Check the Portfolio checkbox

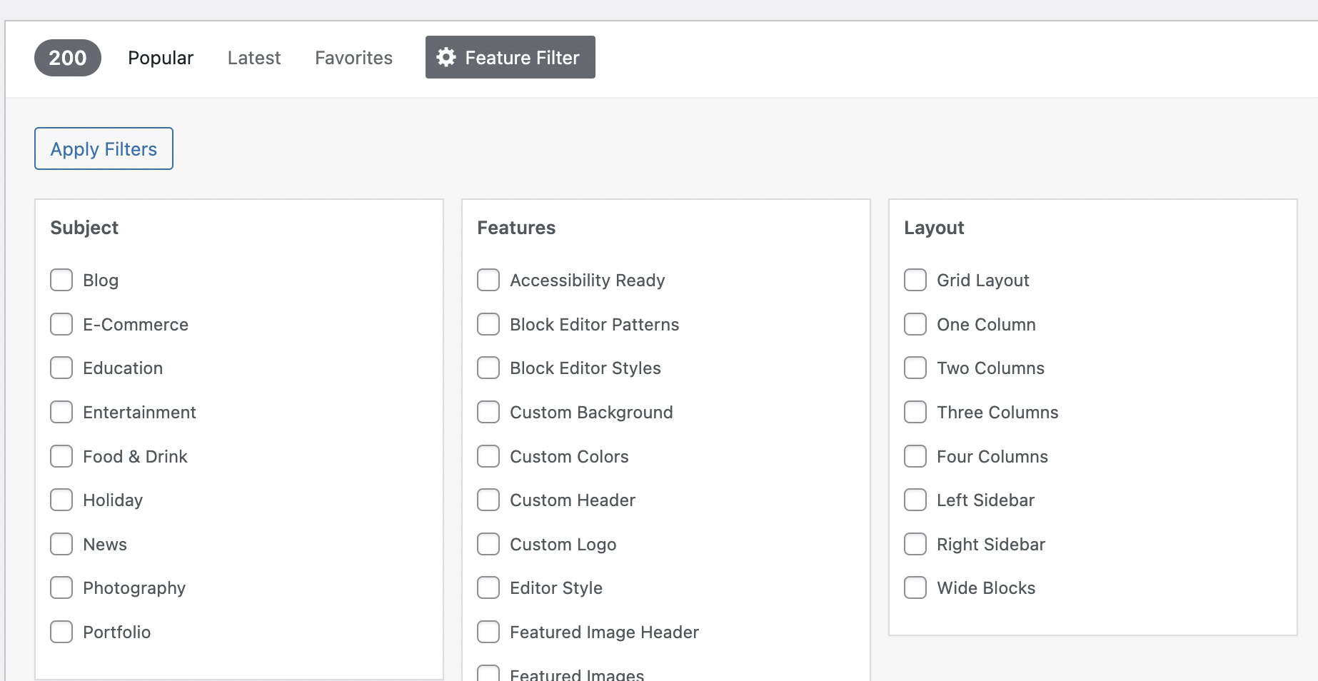point(61,632)
